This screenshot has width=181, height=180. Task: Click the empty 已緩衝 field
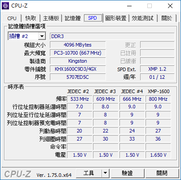tap(157, 61)
